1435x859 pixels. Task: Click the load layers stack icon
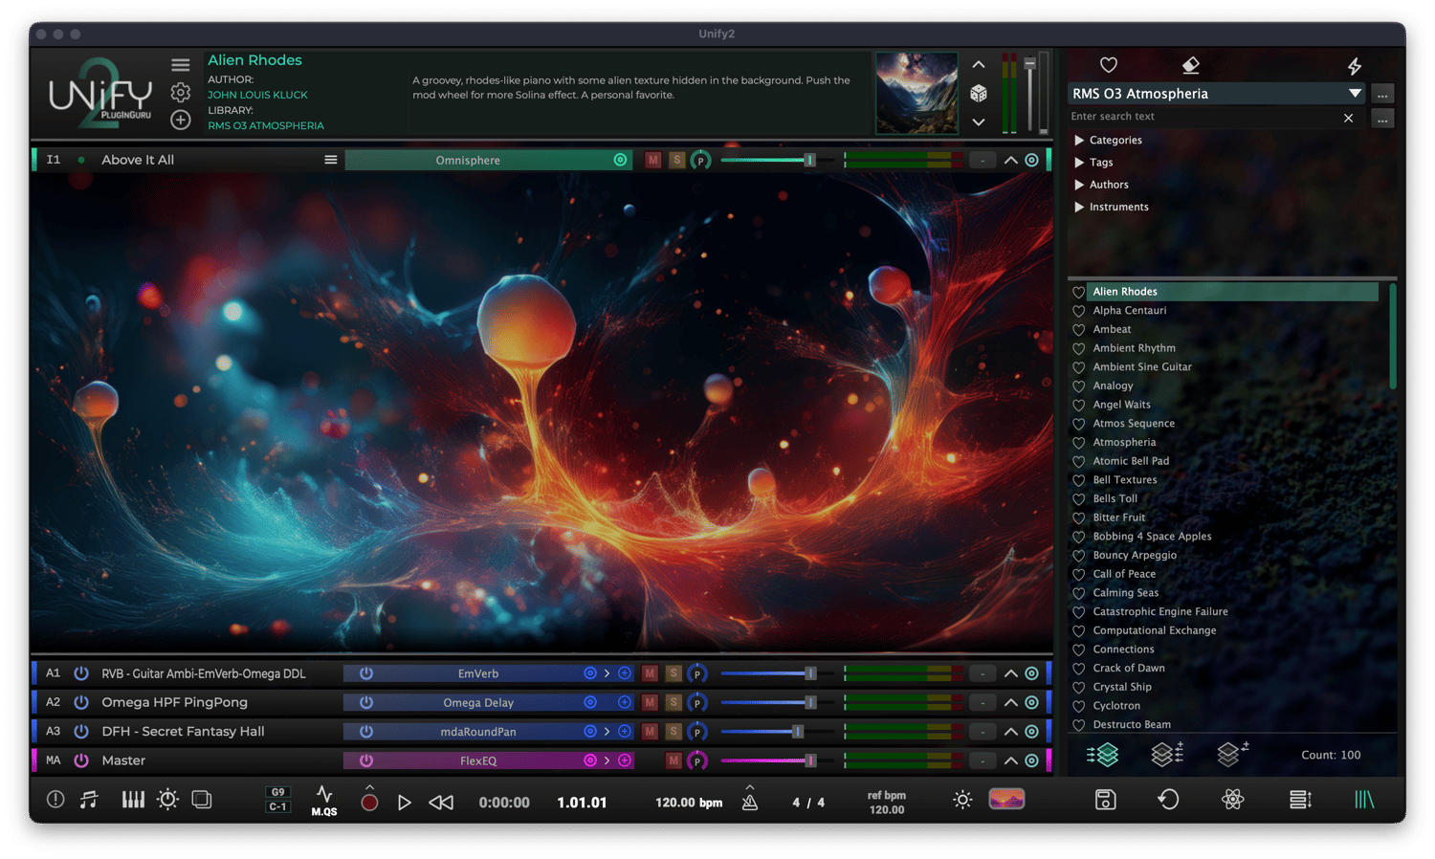pyautogui.click(x=1103, y=755)
